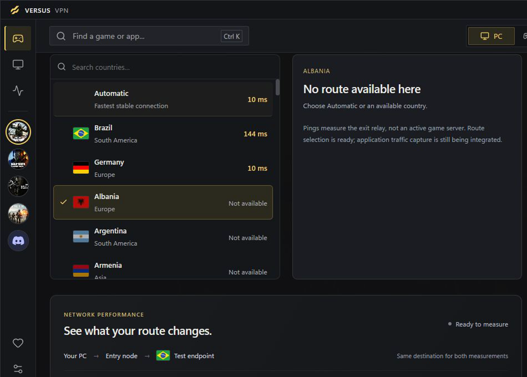
Task: Select Brazil as exit country
Action: tap(163, 134)
